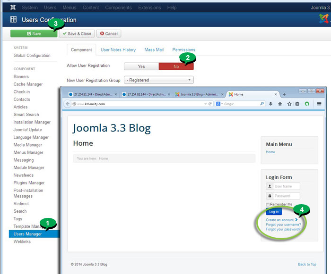
Task: Close the Home browser tab
Action: [x=276, y=95]
